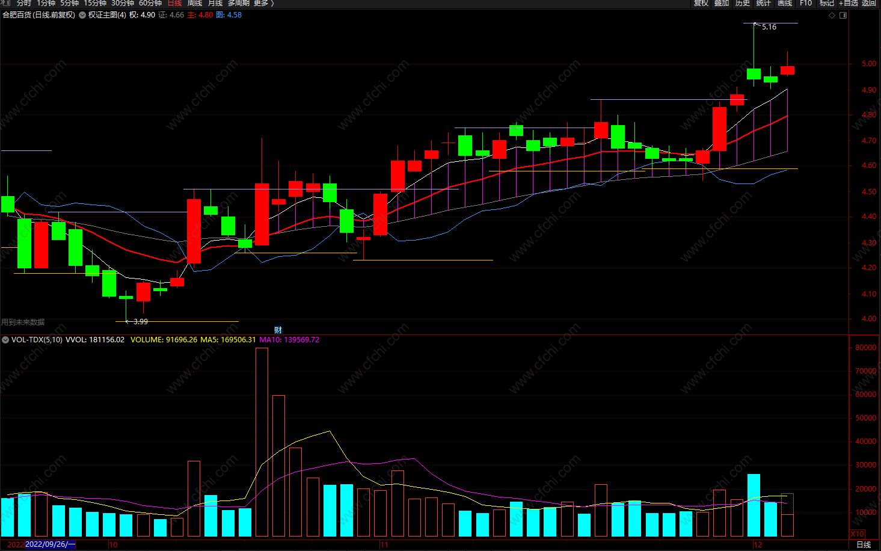
Task: Open the 复权 adjustment menu
Action: click(x=701, y=3)
